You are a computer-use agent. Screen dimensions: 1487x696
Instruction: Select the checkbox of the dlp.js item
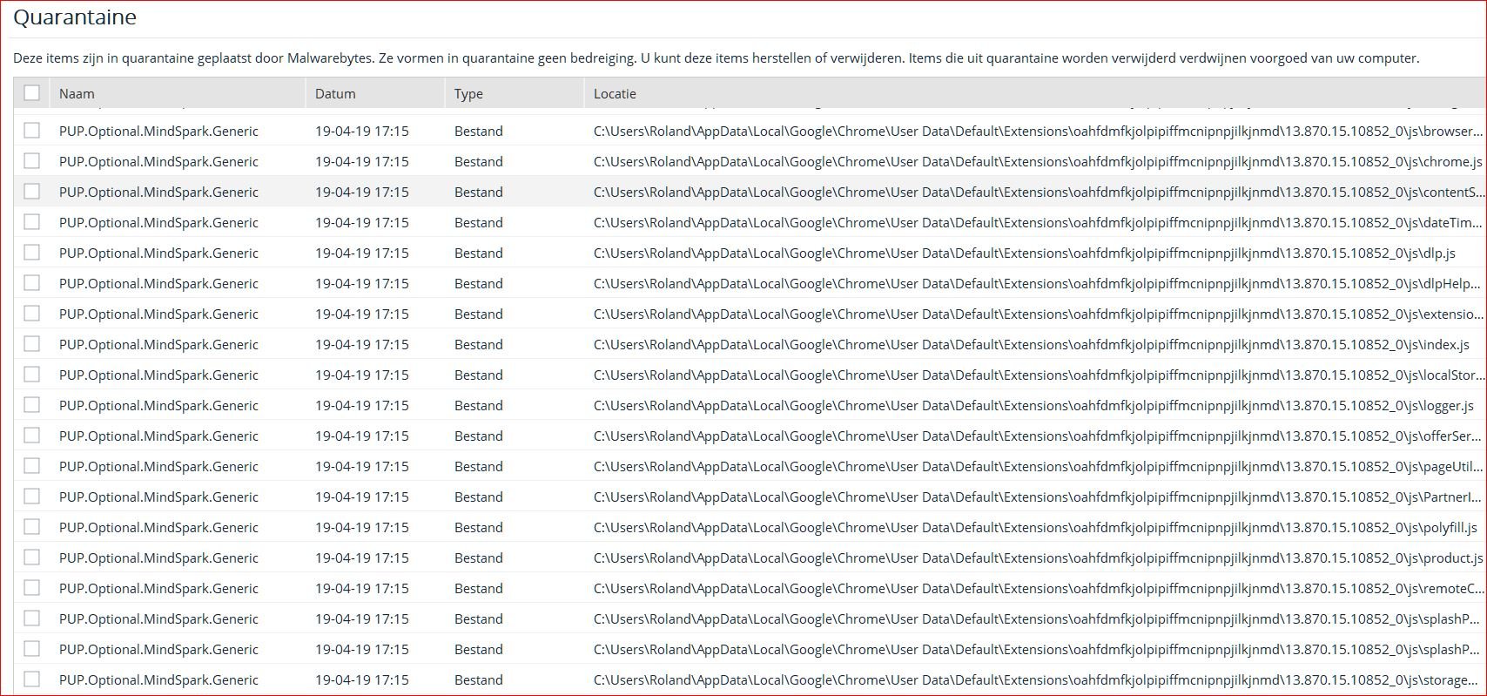(x=32, y=252)
